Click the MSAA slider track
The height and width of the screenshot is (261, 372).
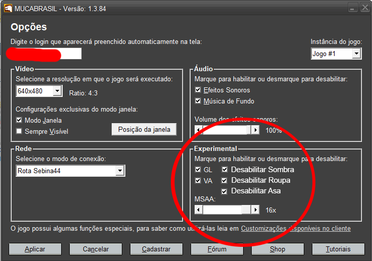coord(222,210)
